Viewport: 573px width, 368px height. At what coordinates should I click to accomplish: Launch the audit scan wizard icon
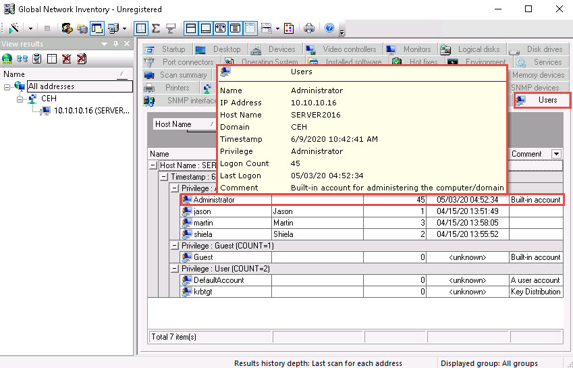(14, 28)
